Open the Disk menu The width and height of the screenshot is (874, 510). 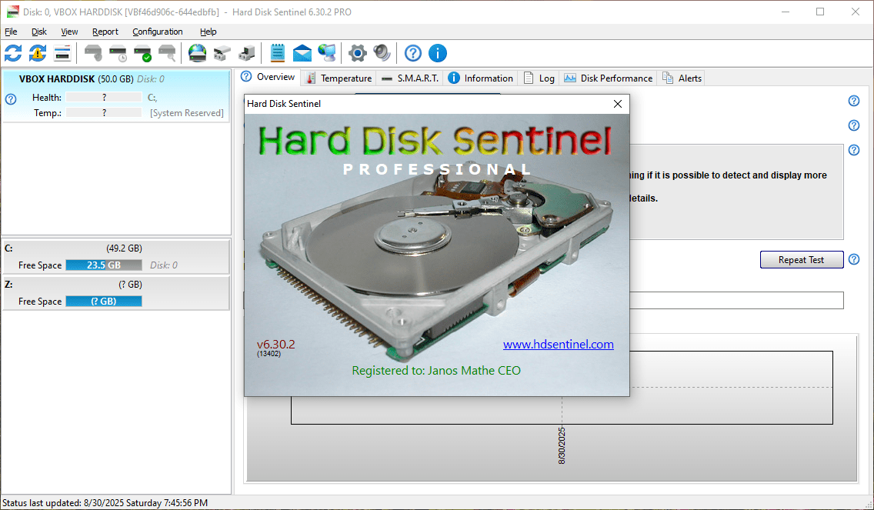click(x=39, y=32)
